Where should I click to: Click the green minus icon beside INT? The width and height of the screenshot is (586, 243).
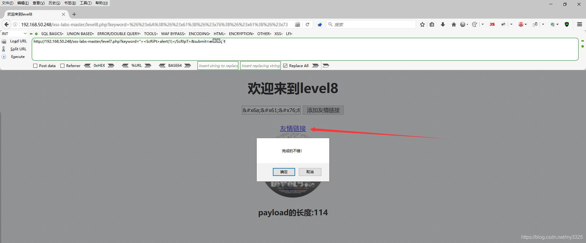tap(31, 34)
